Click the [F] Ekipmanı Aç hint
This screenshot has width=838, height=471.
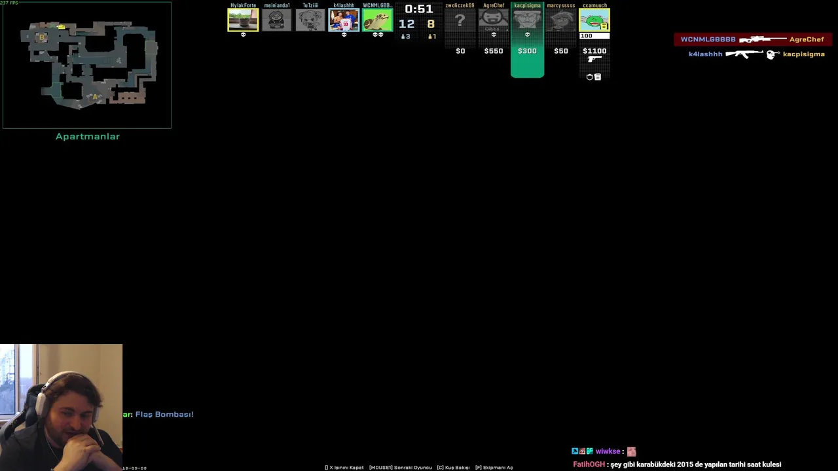point(494,468)
